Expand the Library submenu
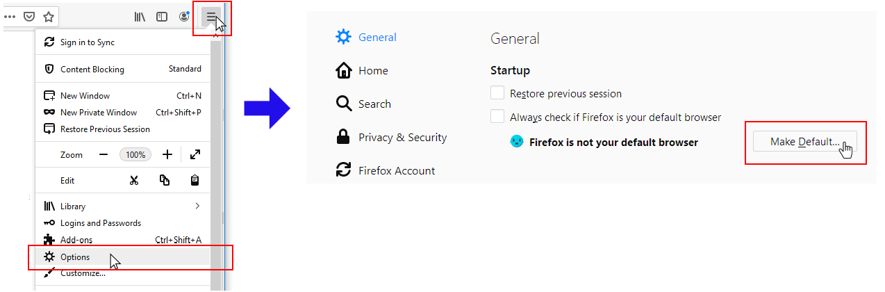The width and height of the screenshot is (885, 292). tap(197, 206)
